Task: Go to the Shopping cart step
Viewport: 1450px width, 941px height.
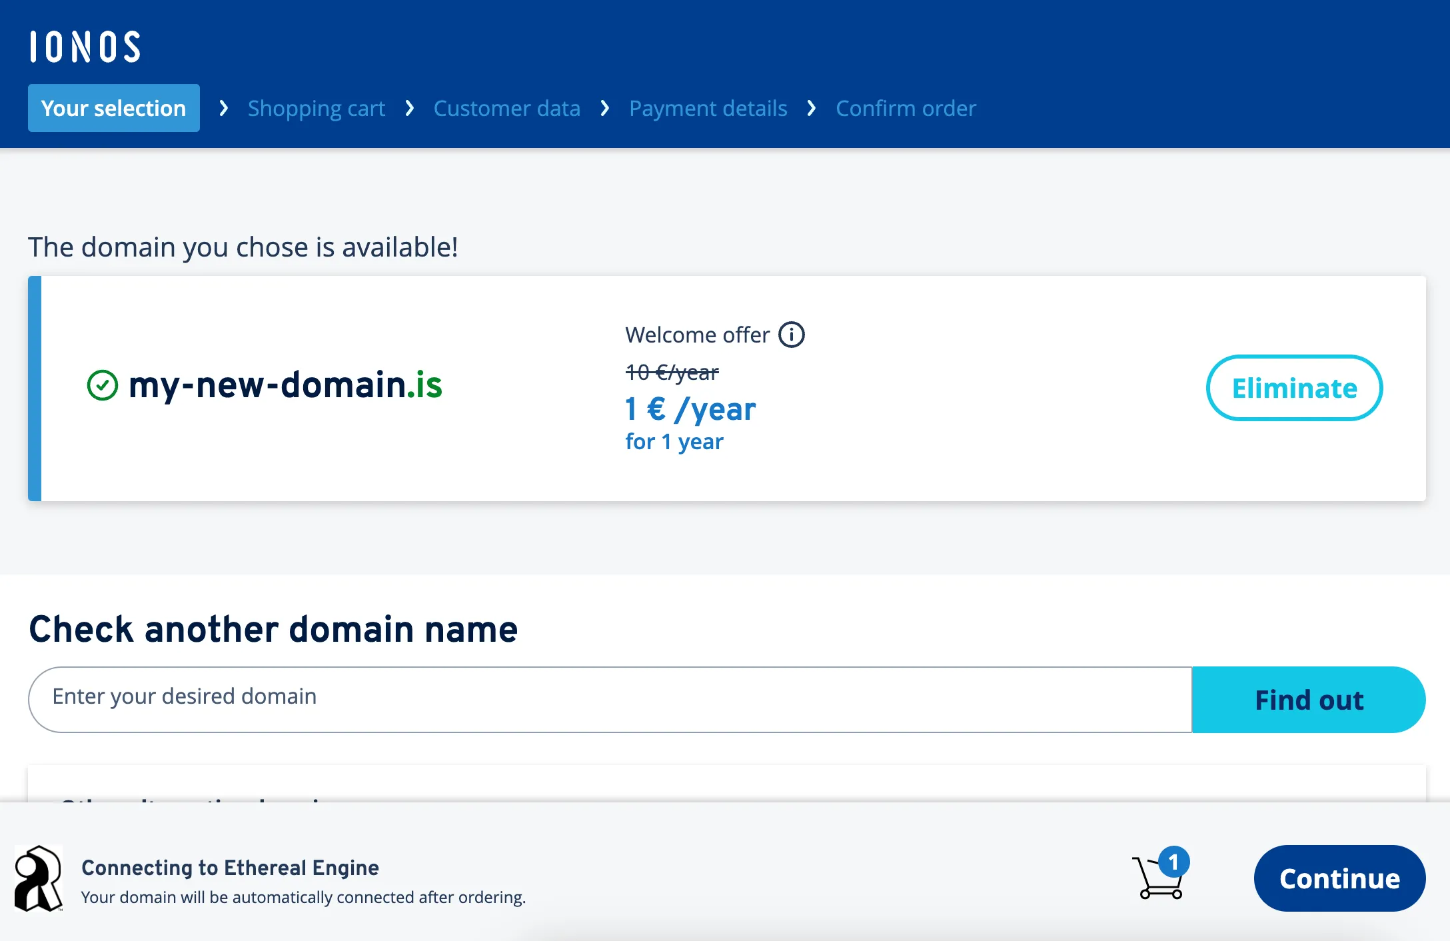Action: click(316, 108)
